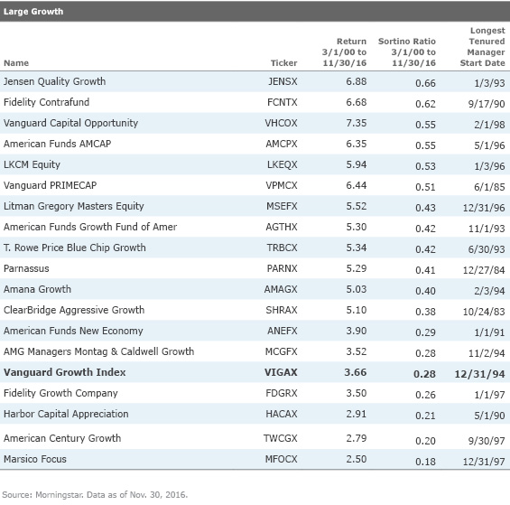Select American Funds New Economy name
The width and height of the screenshot is (510, 505).
(73, 331)
